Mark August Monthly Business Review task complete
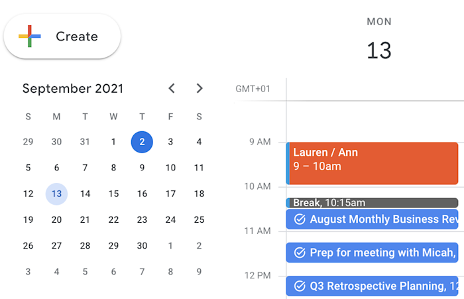This screenshot has width=464, height=299. click(x=300, y=219)
